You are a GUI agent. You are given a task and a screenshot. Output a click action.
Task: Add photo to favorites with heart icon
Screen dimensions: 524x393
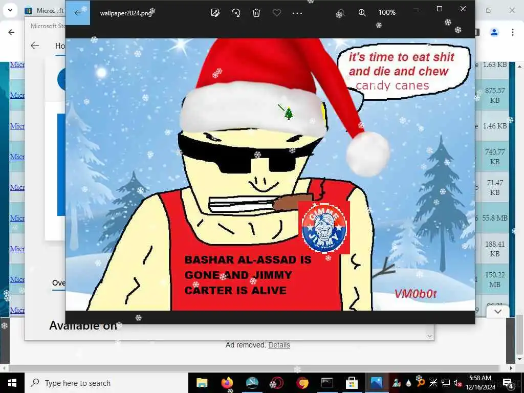(277, 13)
